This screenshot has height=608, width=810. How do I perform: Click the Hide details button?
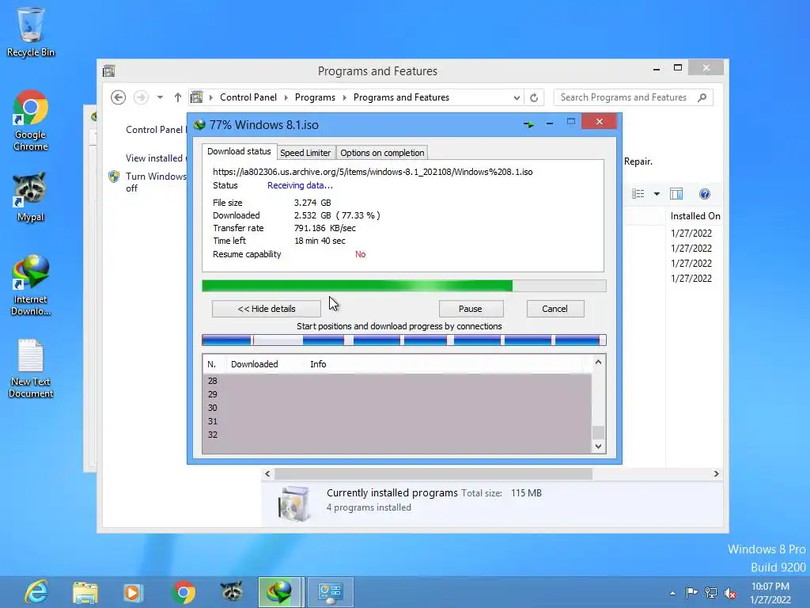267,309
